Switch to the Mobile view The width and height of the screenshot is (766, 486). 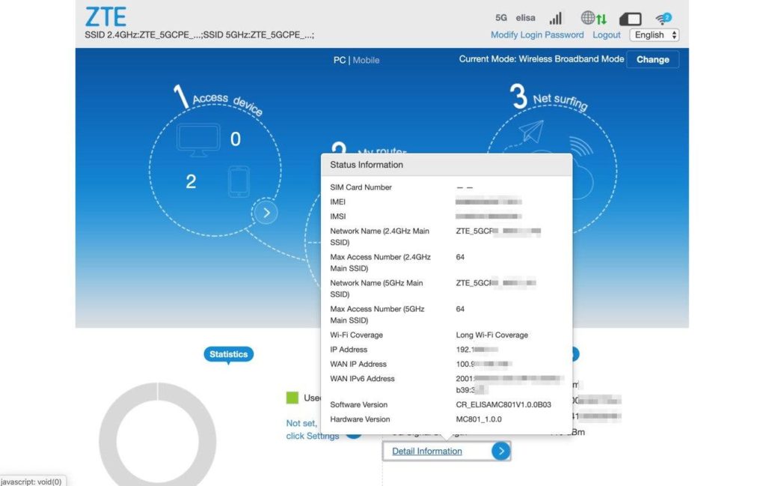(x=366, y=60)
